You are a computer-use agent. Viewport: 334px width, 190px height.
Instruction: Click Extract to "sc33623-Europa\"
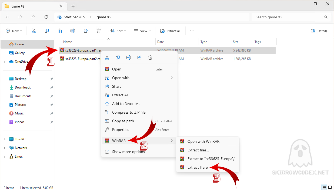coord(208,159)
